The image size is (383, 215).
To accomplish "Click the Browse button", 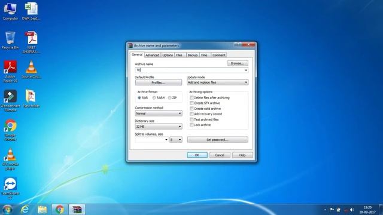I will click(238, 63).
